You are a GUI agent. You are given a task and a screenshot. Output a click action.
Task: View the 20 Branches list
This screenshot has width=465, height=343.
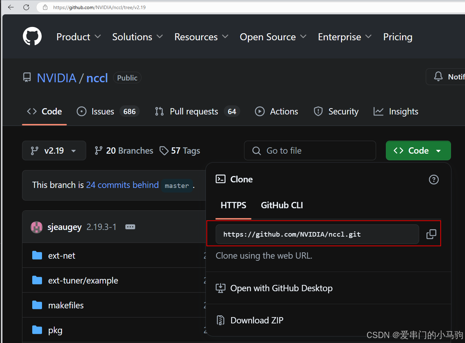click(x=124, y=150)
